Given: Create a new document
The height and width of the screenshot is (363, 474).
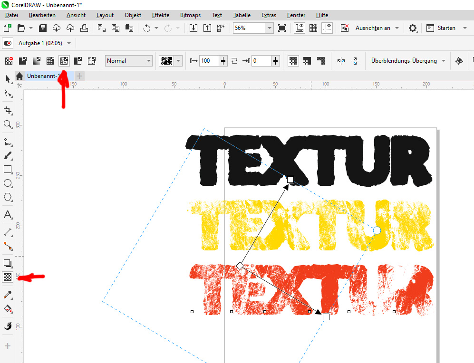Looking at the screenshot, I should click(x=8, y=28).
